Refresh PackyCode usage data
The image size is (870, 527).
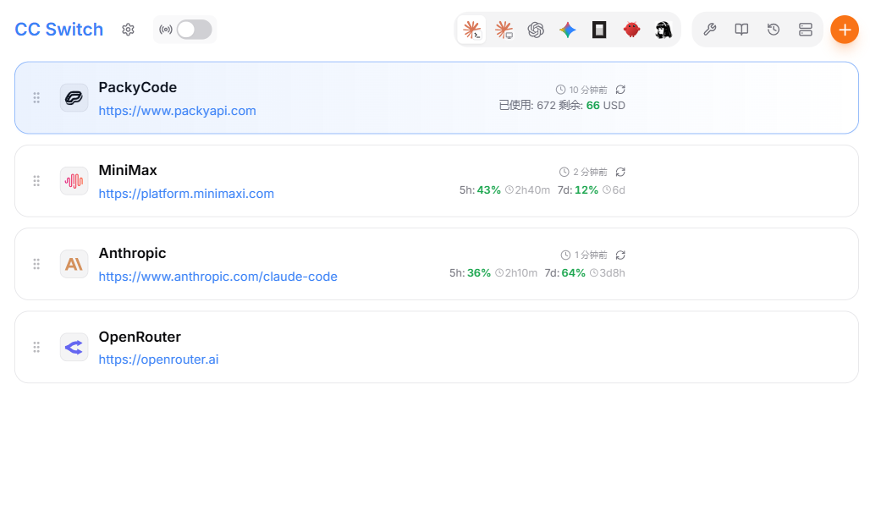tap(620, 90)
